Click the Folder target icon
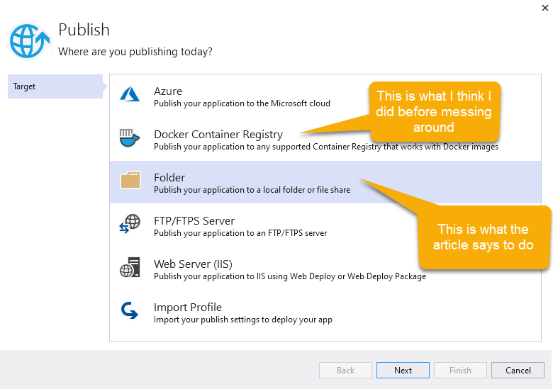 pyautogui.click(x=130, y=181)
